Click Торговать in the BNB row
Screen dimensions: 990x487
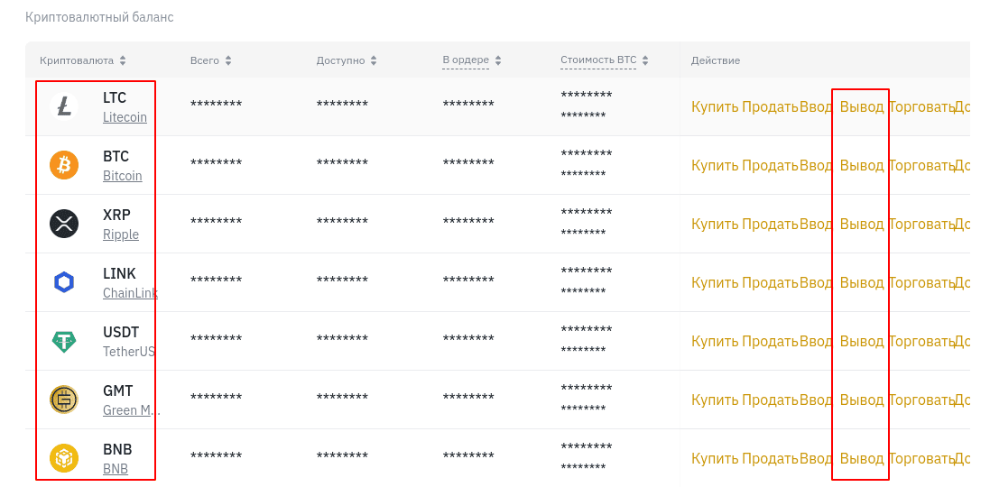pyautogui.click(x=921, y=458)
